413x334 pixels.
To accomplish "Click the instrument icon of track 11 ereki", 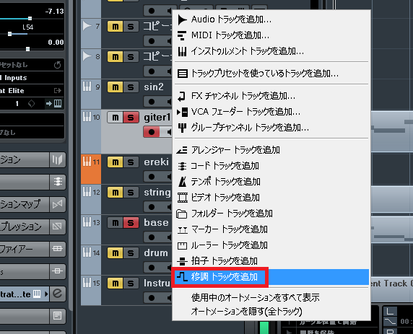I will [87, 162].
